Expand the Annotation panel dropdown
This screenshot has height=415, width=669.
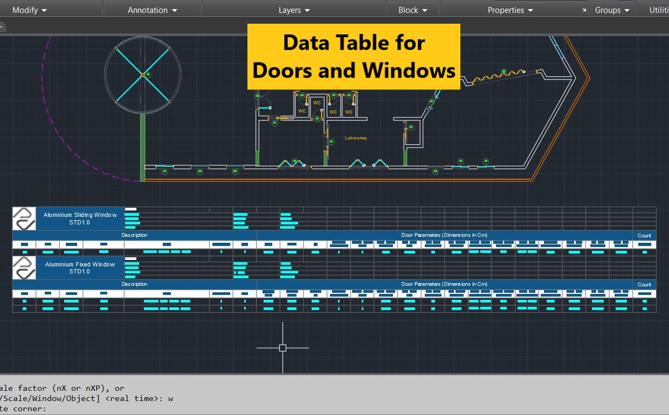tap(152, 10)
